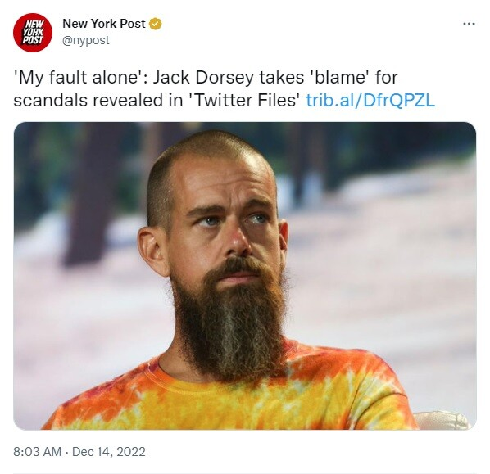Click the 8:03 AM timestamp
This screenshot has width=490, height=474.
click(x=38, y=452)
